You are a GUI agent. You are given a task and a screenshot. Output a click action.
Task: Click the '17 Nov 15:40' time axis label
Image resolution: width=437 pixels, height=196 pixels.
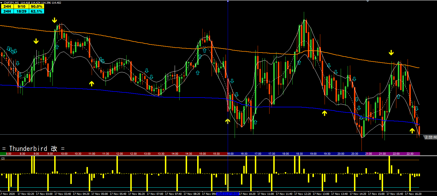395,194
